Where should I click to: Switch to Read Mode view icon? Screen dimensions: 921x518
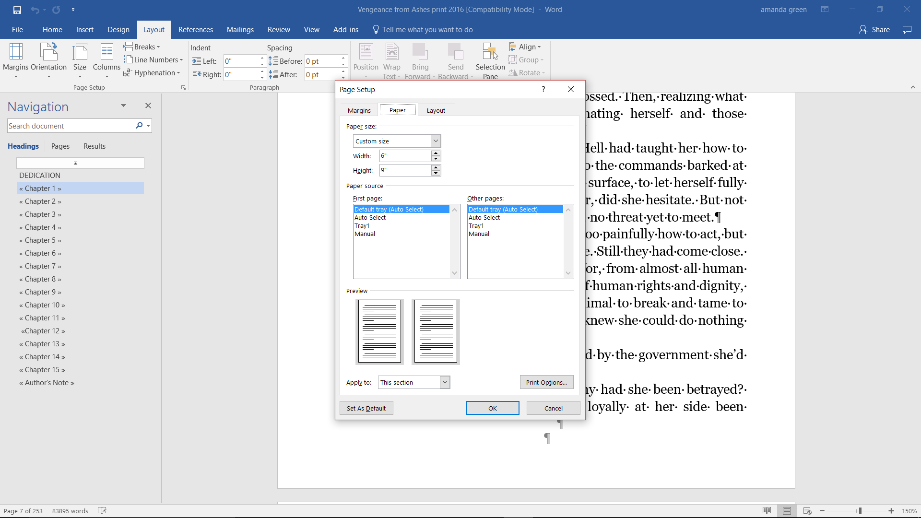point(767,511)
